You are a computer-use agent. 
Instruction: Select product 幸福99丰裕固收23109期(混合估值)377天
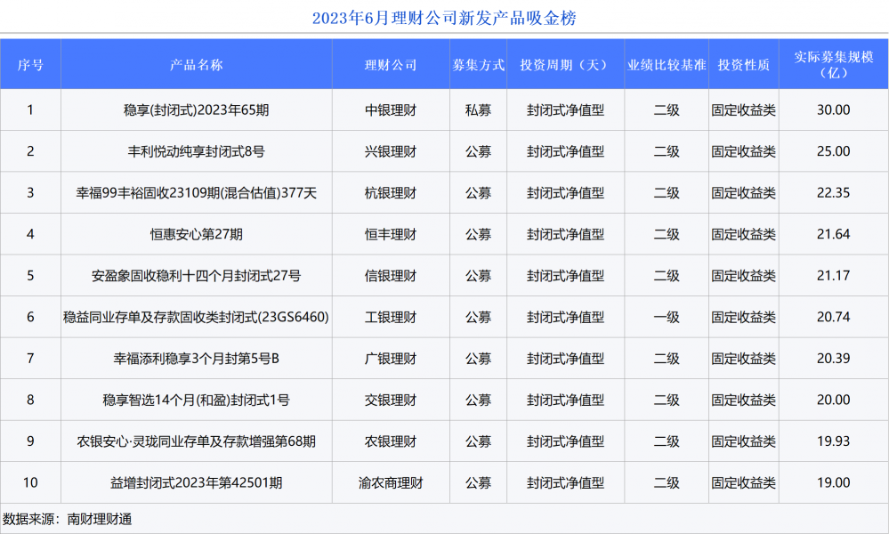tap(196, 193)
